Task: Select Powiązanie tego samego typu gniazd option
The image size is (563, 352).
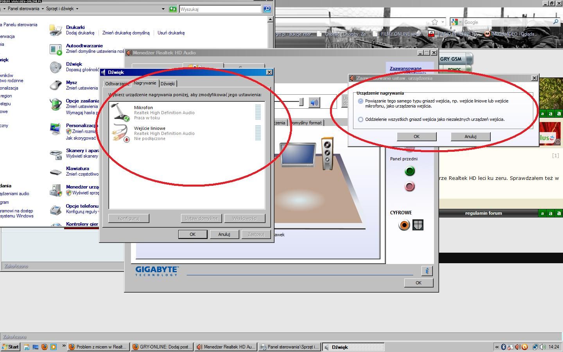Action: [x=360, y=101]
